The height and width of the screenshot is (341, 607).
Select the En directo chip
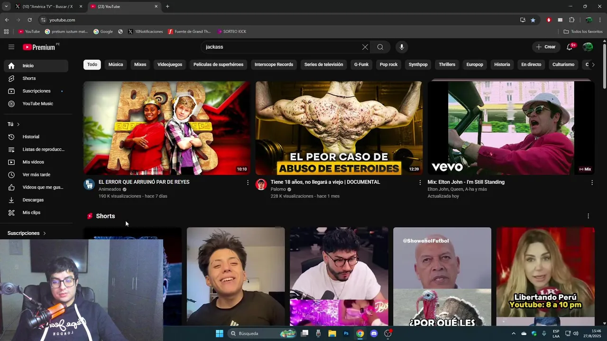(531, 64)
